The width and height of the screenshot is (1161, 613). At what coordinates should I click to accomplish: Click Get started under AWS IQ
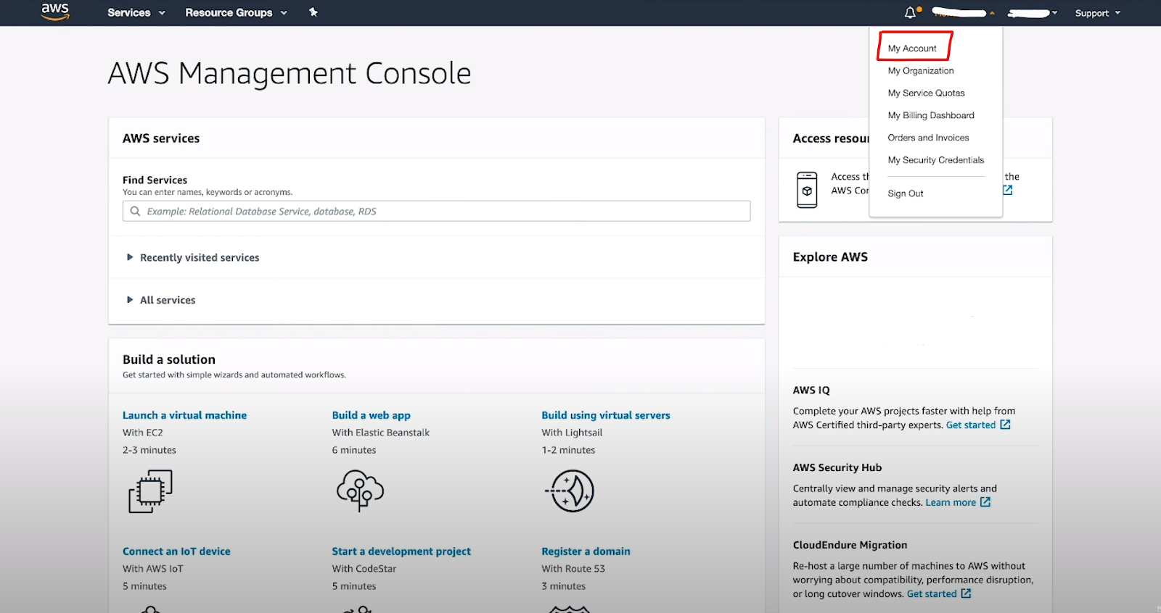click(x=971, y=425)
